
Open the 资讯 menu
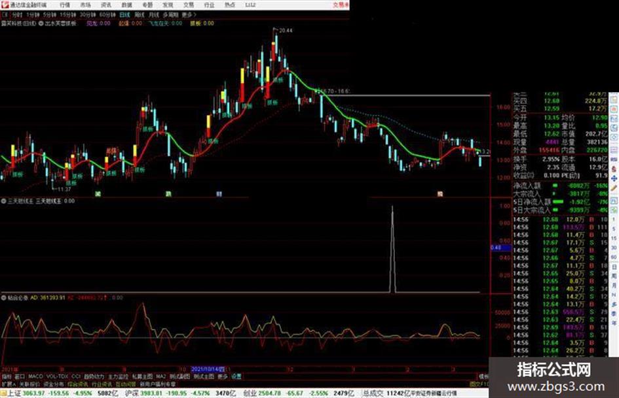(106, 5)
